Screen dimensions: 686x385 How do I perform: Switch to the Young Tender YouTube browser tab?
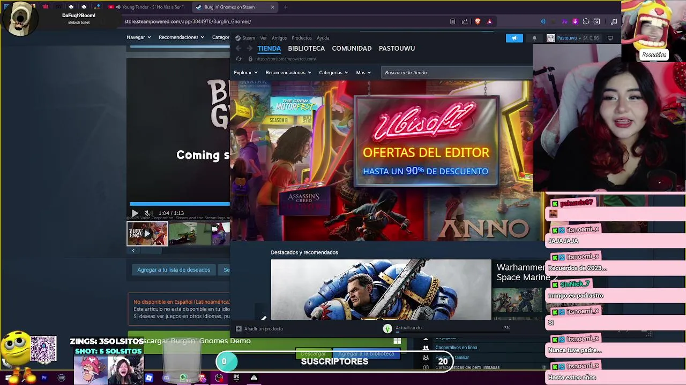pos(148,7)
